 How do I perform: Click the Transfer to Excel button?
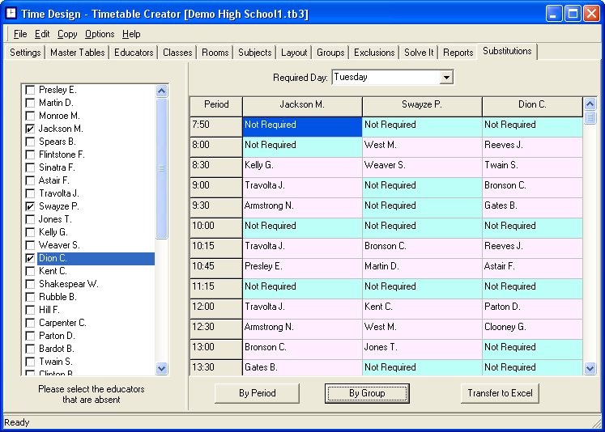coord(500,393)
